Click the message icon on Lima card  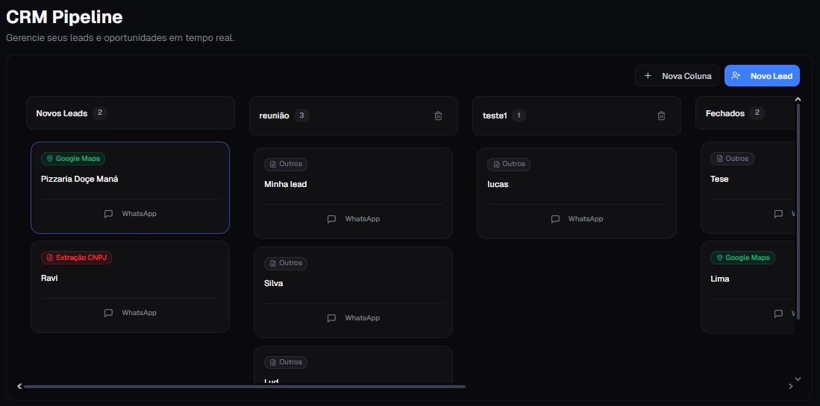pos(778,314)
